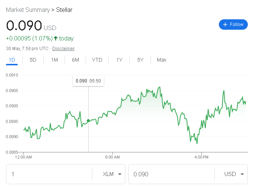Screen dimensions: 253x186
Task: Select the Max range tab
Action: [161, 60]
